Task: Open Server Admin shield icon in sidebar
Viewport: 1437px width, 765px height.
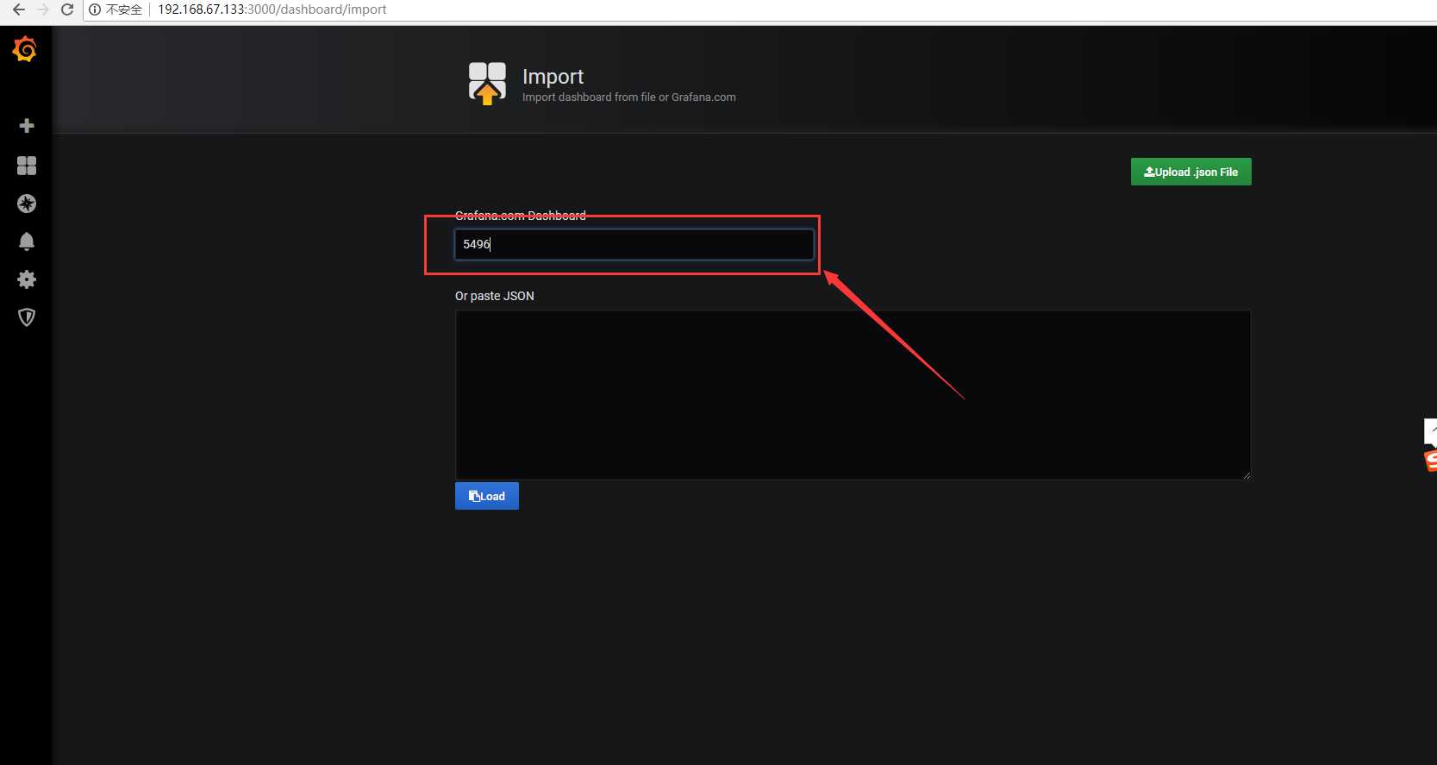Action: click(27, 317)
